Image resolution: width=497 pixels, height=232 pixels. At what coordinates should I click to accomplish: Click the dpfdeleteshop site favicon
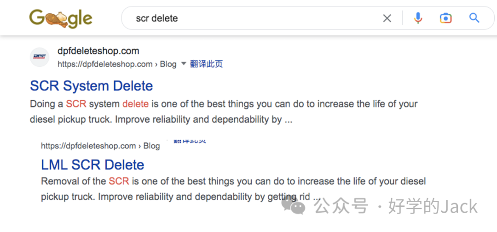pos(40,57)
